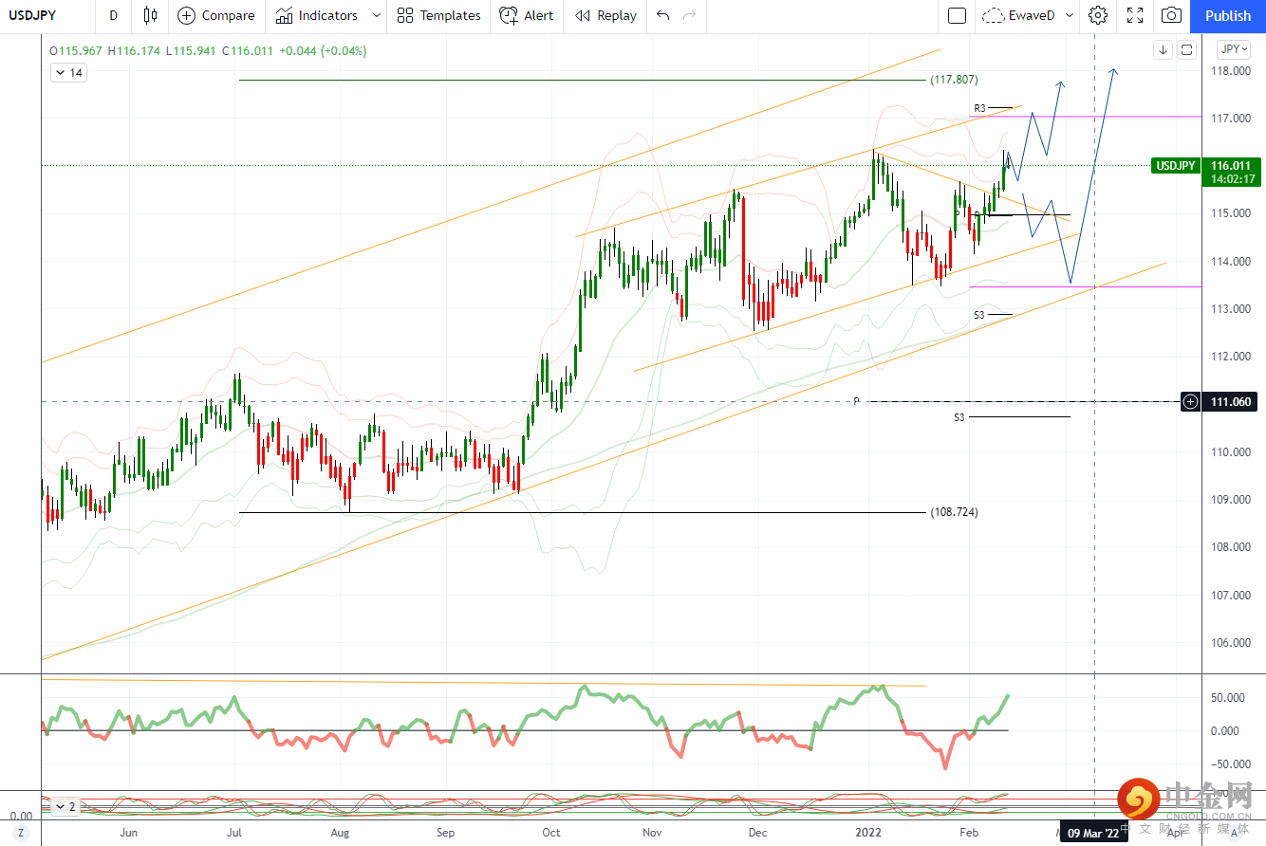This screenshot has height=846, width=1266.
Task: Click the -50.000 oscillator axis value
Action: [x=1229, y=763]
